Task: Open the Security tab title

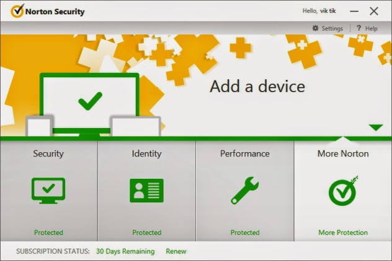Action: pos(48,153)
